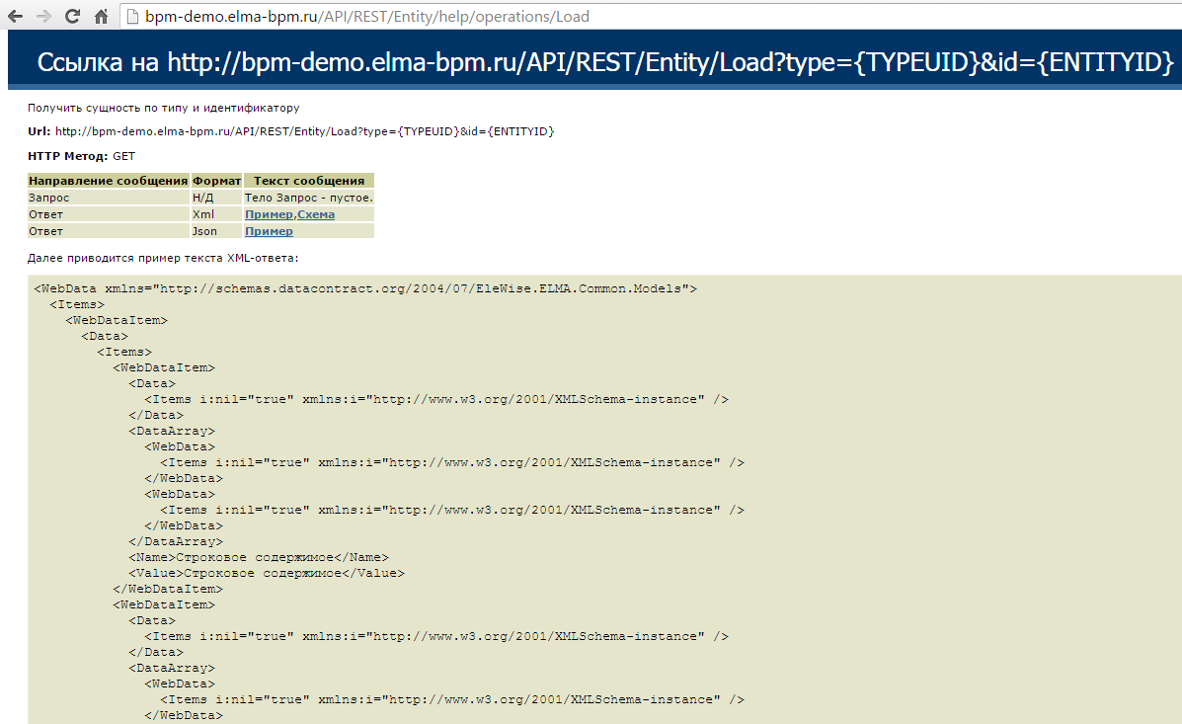Open the Xml Схема link

coord(316,214)
